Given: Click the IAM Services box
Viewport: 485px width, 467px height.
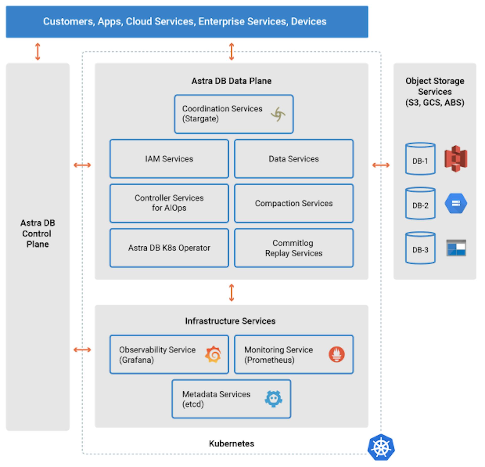Looking at the screenshot, I should pos(169,159).
